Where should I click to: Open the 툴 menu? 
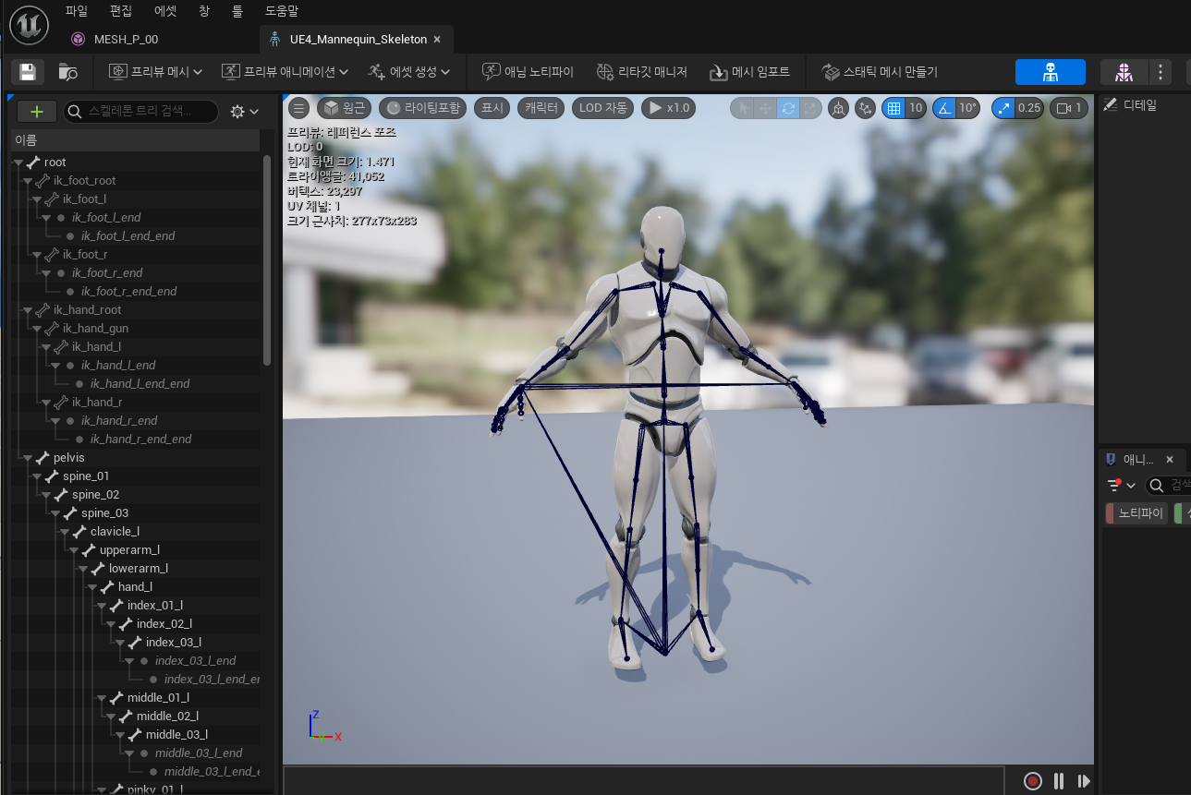pos(237,11)
